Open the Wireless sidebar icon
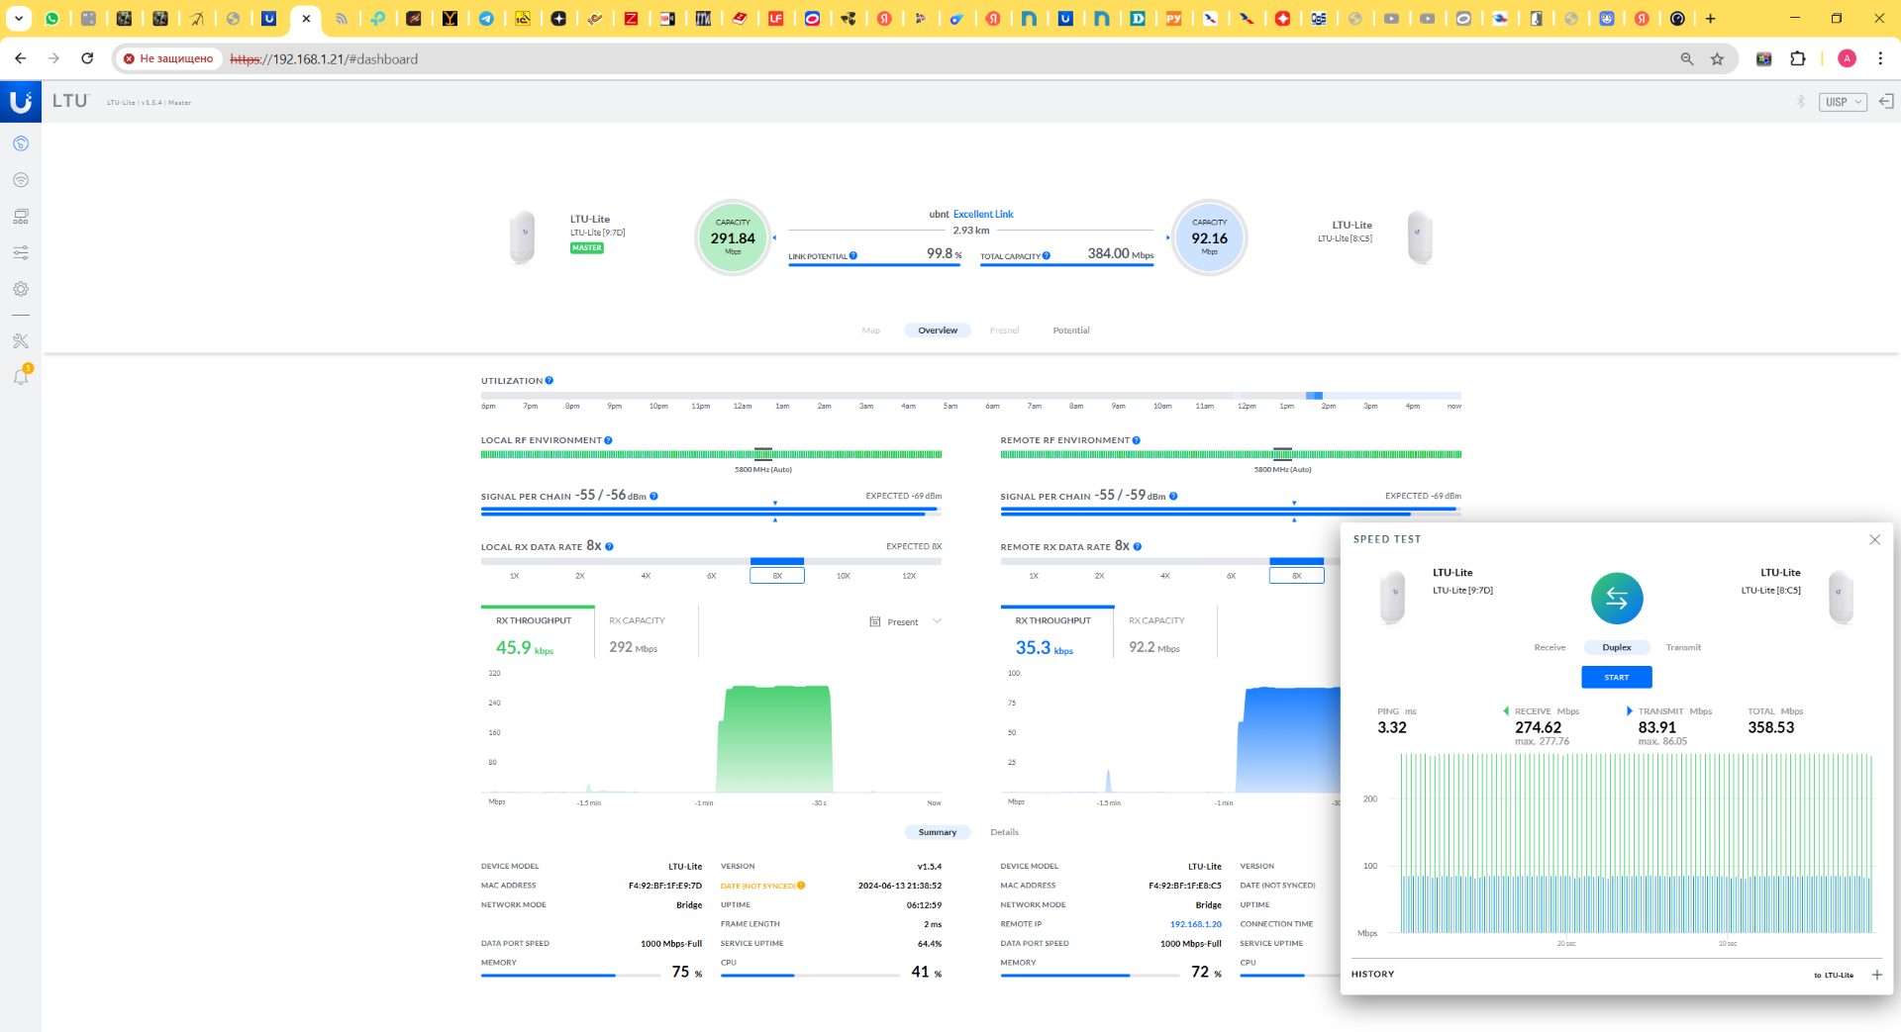 (x=21, y=180)
